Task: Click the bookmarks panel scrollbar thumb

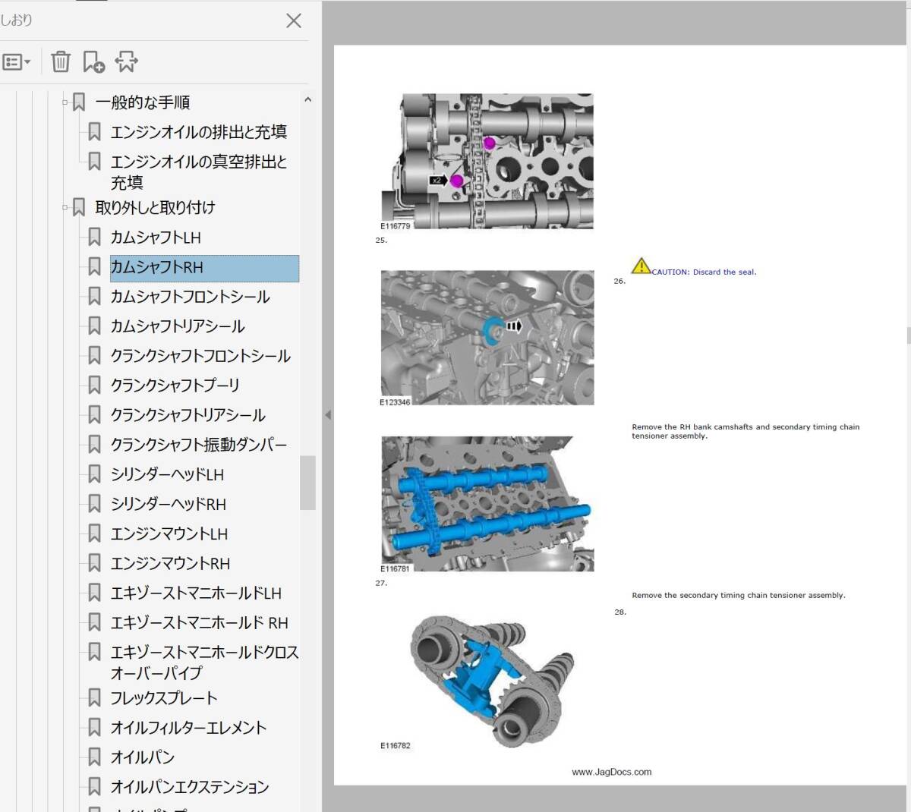Action: pyautogui.click(x=307, y=483)
